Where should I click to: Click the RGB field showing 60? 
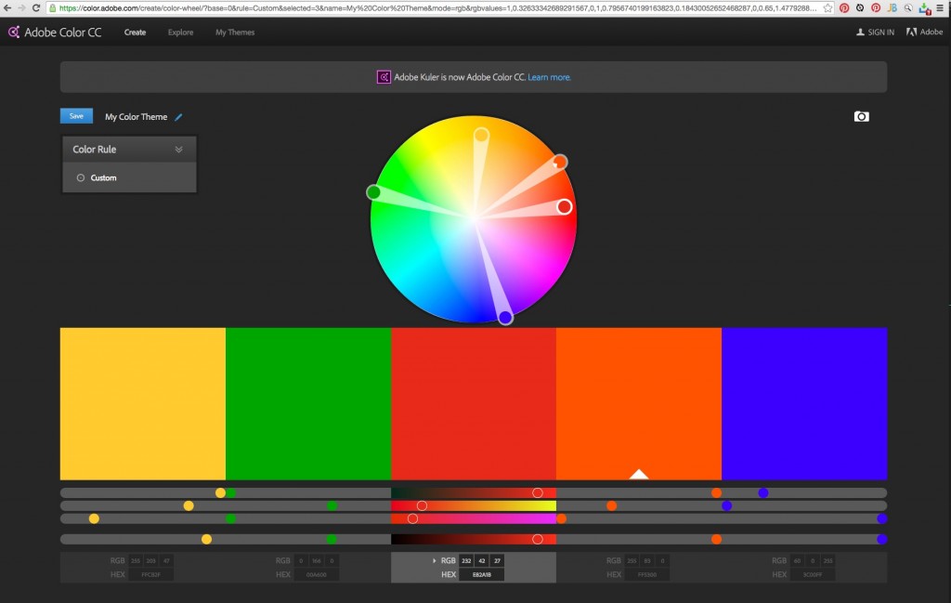pos(797,560)
